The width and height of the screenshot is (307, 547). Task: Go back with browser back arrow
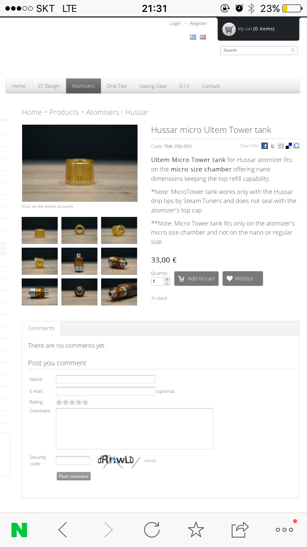click(x=63, y=529)
